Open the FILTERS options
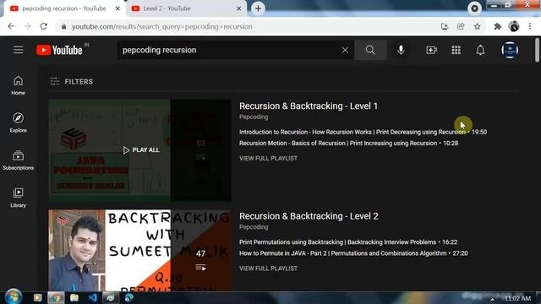541x304 pixels. (71, 81)
